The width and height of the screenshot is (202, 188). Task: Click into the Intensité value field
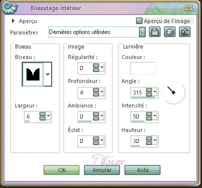(138, 116)
